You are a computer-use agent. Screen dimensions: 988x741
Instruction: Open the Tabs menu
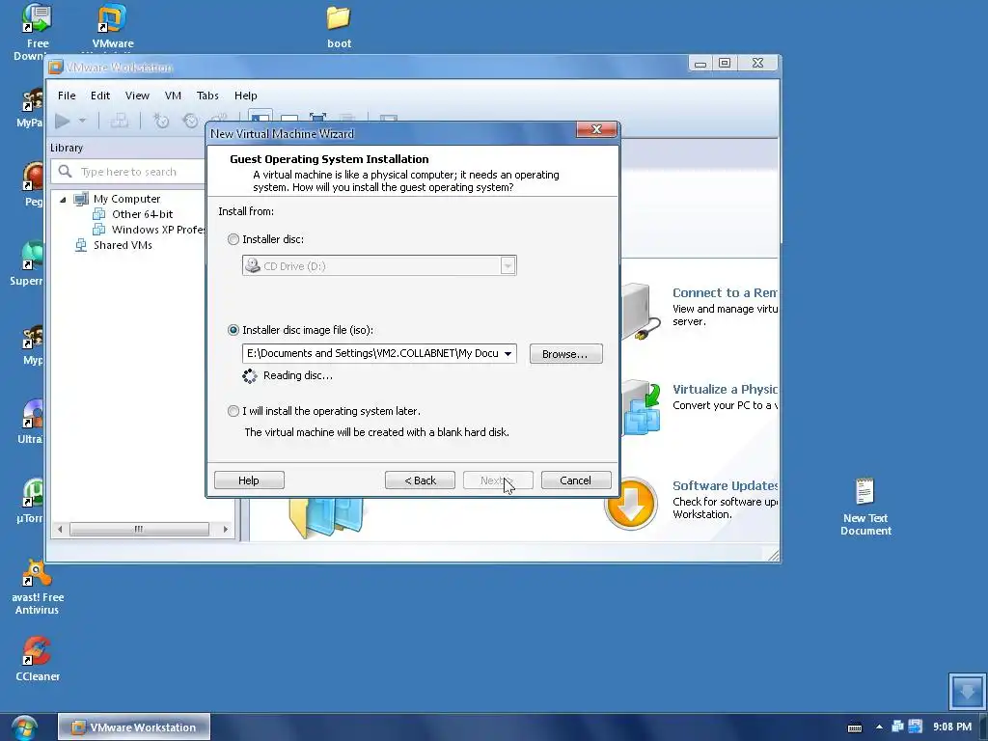(207, 96)
